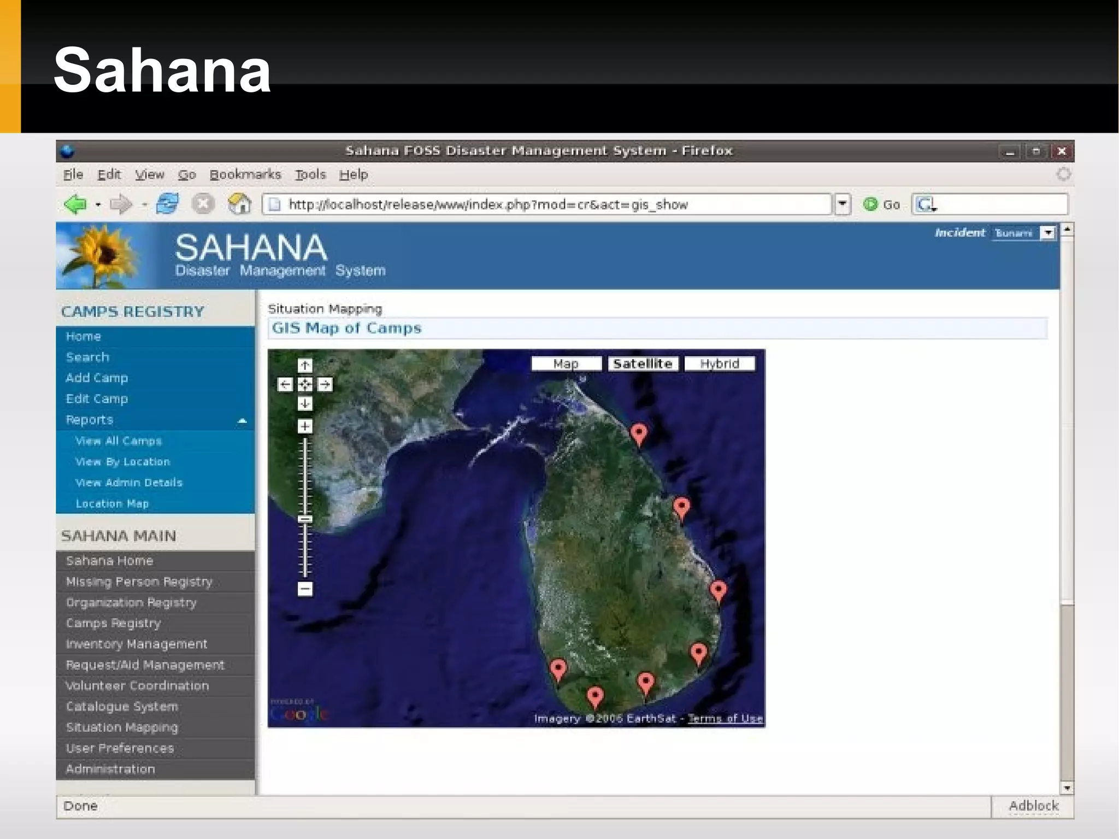Zoom in using the map plus button

(x=305, y=426)
